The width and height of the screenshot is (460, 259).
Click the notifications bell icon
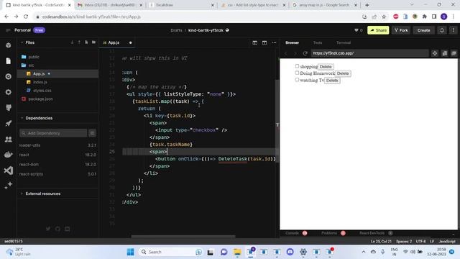[x=442, y=30]
